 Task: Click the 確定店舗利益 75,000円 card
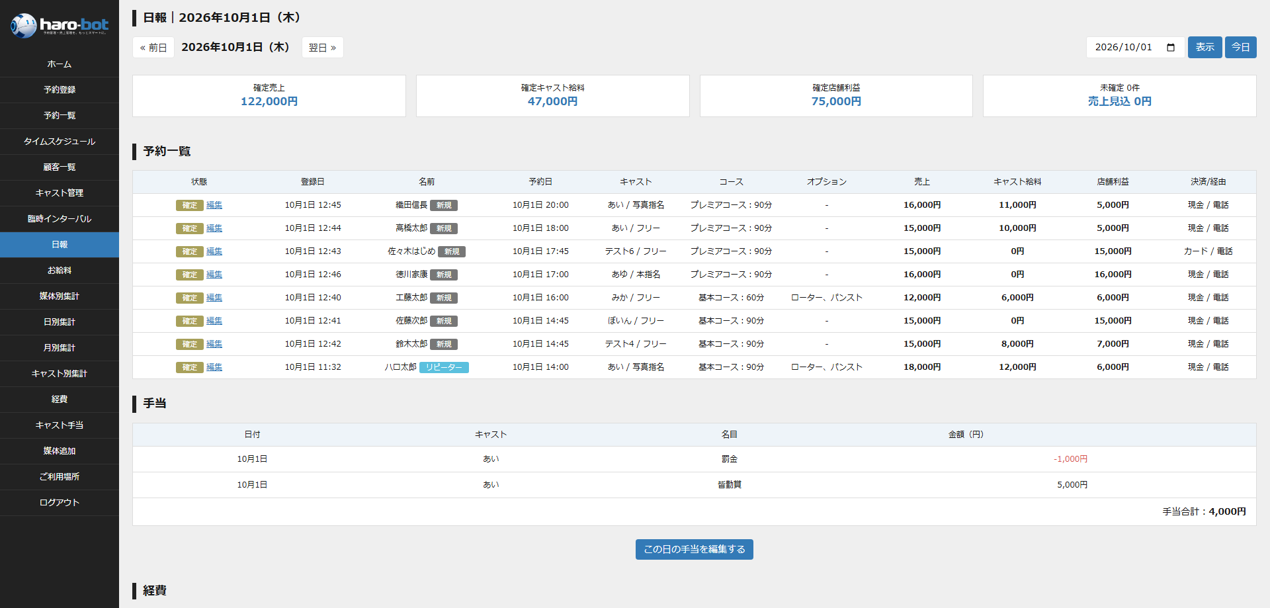point(836,96)
